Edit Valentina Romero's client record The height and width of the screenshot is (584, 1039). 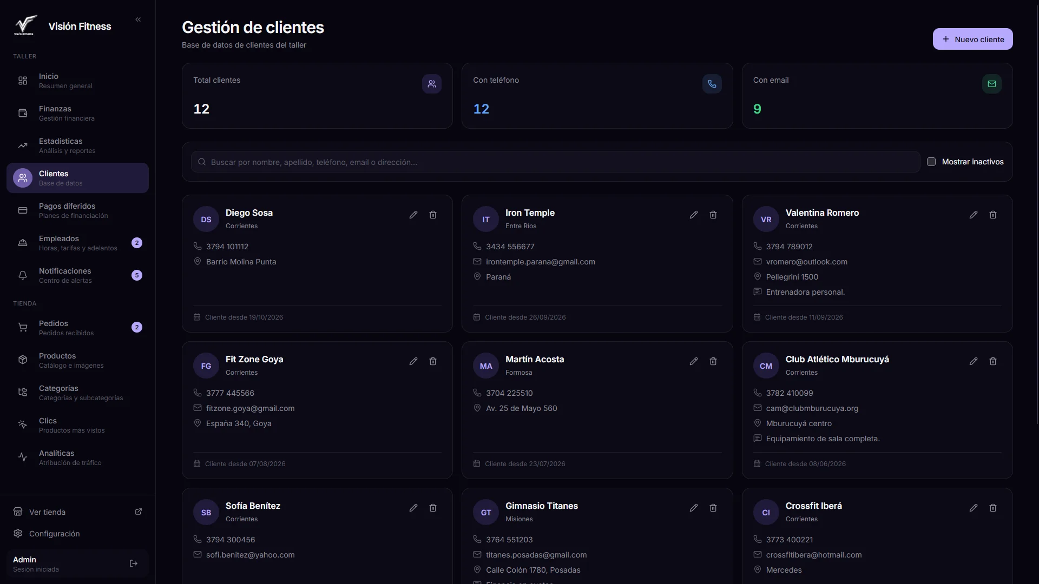[x=974, y=215]
